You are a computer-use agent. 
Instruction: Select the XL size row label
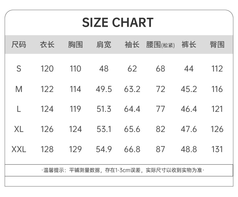coord(19,129)
